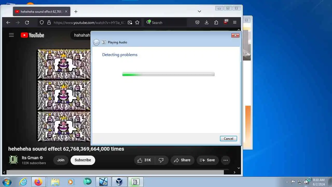Click the detecting problems progress bar
The image size is (332, 187).
click(x=168, y=74)
